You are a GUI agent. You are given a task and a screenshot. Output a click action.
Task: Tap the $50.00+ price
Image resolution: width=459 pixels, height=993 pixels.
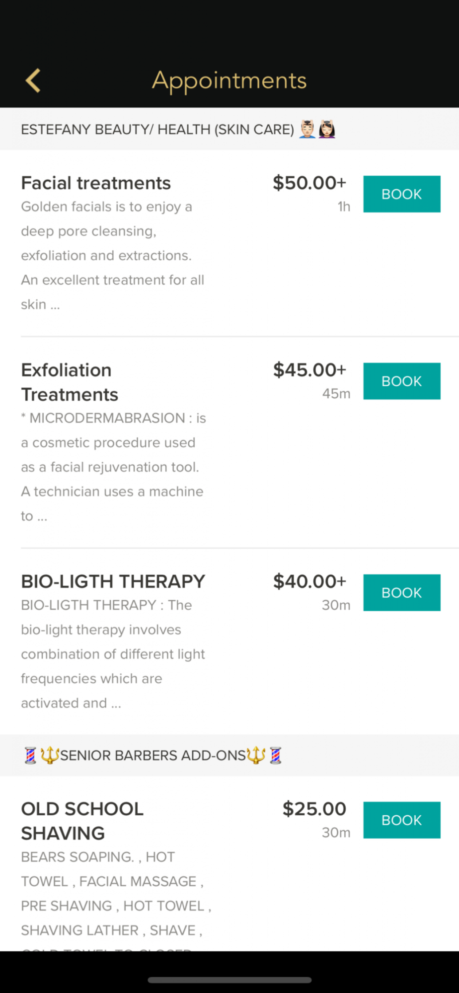click(309, 183)
